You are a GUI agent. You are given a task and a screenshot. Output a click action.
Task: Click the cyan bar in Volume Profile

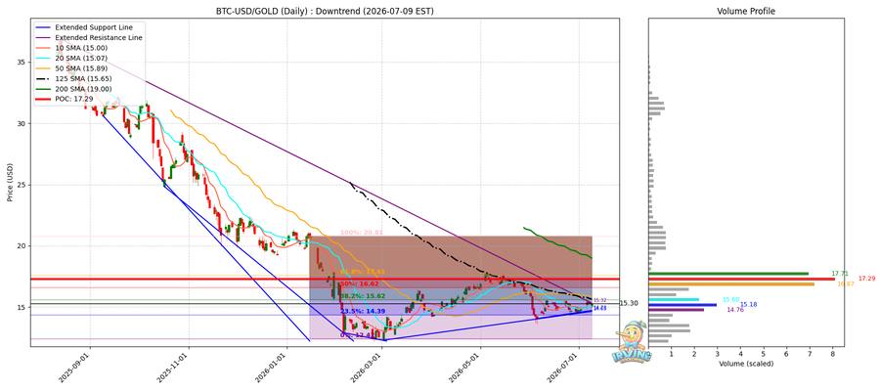point(674,299)
